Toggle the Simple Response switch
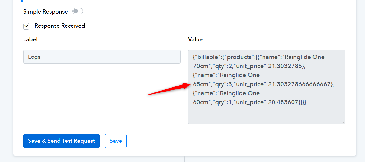The height and width of the screenshot is (162, 365). (78, 11)
